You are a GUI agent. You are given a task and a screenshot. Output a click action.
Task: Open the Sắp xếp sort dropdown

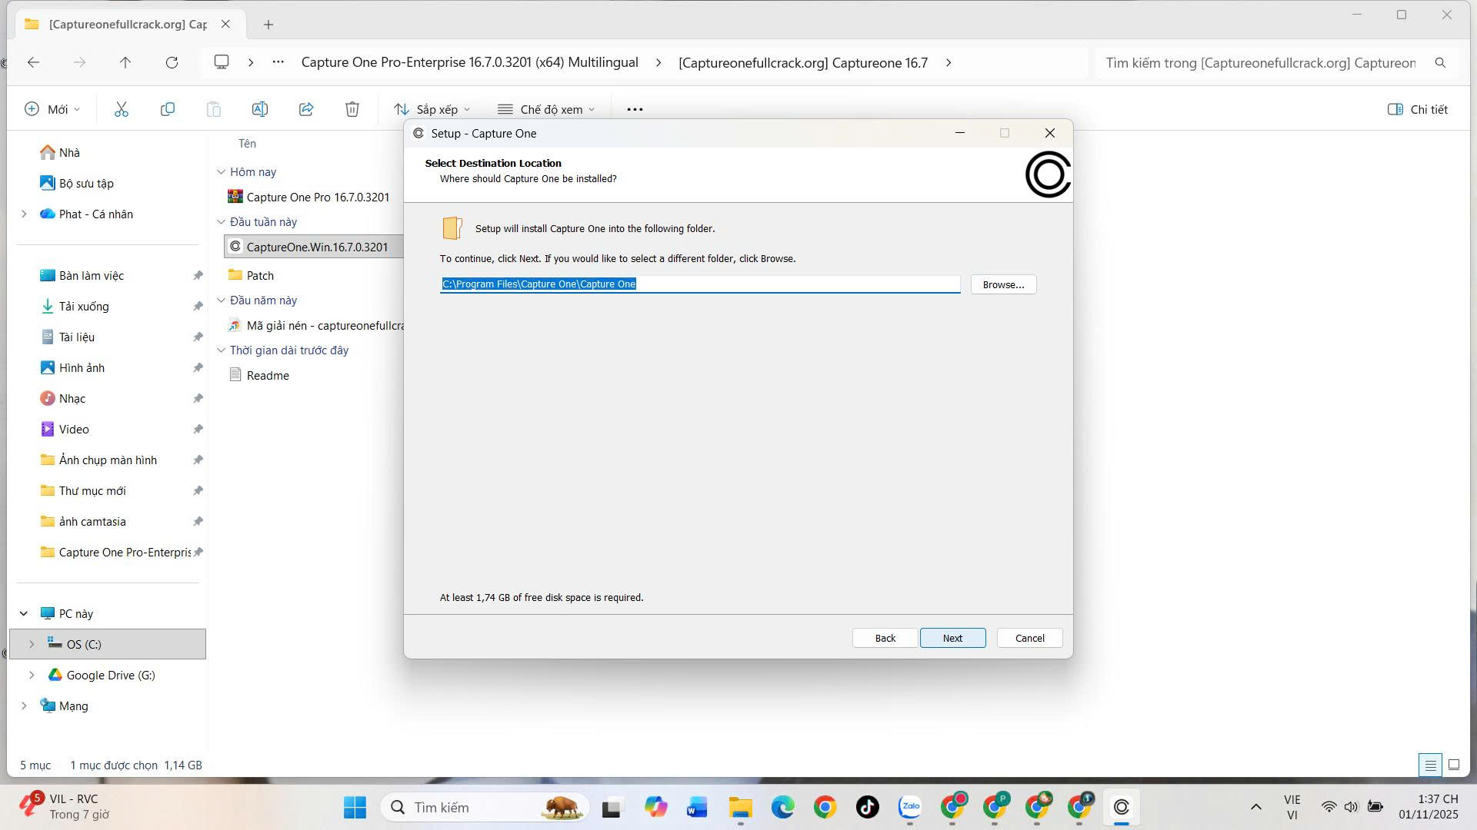(x=432, y=109)
